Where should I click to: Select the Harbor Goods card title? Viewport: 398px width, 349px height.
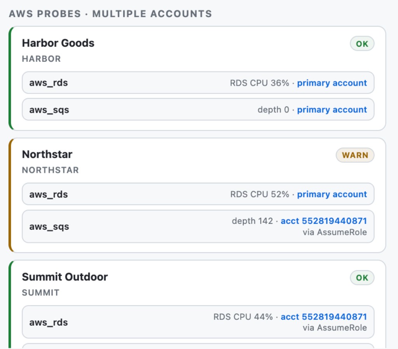[x=58, y=43]
